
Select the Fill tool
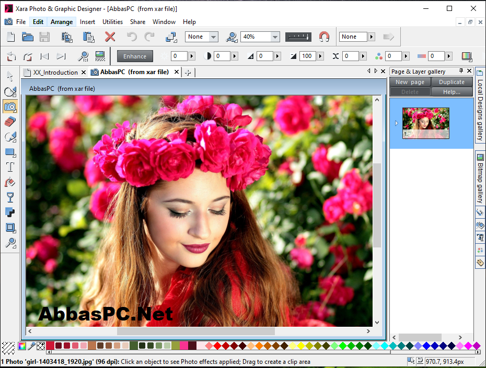pyautogui.click(x=10, y=182)
